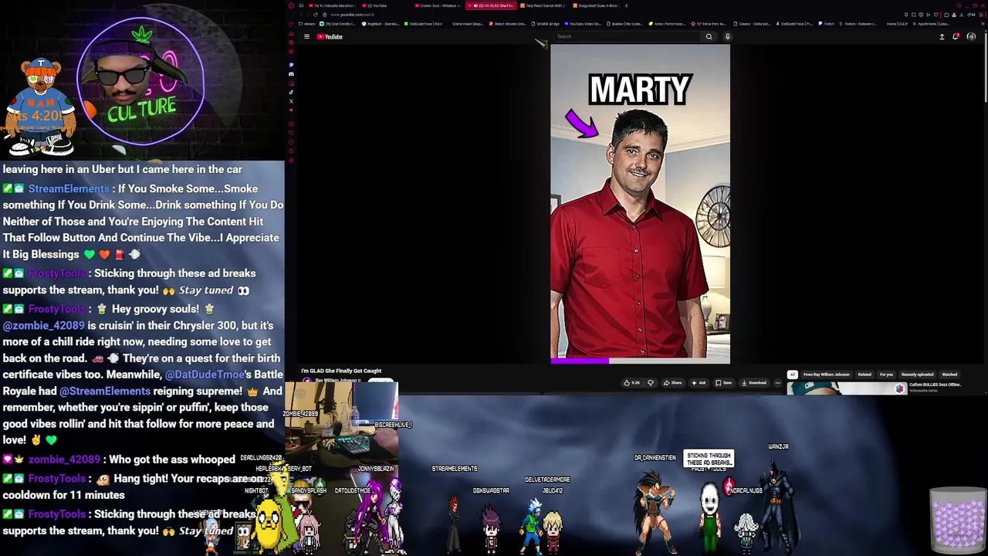Click the browser address bar youtube.com/watch

click(x=352, y=15)
